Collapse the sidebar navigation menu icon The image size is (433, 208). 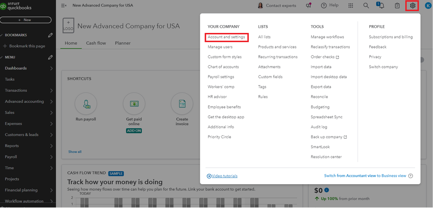[64, 6]
